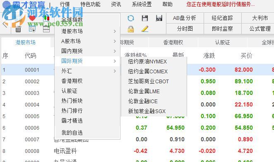The image size is (274, 162).
Task: Click the bid price 82.000
Action: tap(244, 70)
